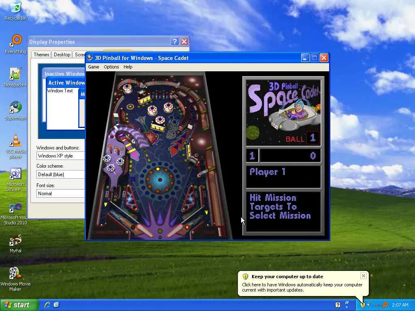Click the taskbar clock showing 2:07 AM
Viewport: 415px width, 311px height.
[400, 305]
